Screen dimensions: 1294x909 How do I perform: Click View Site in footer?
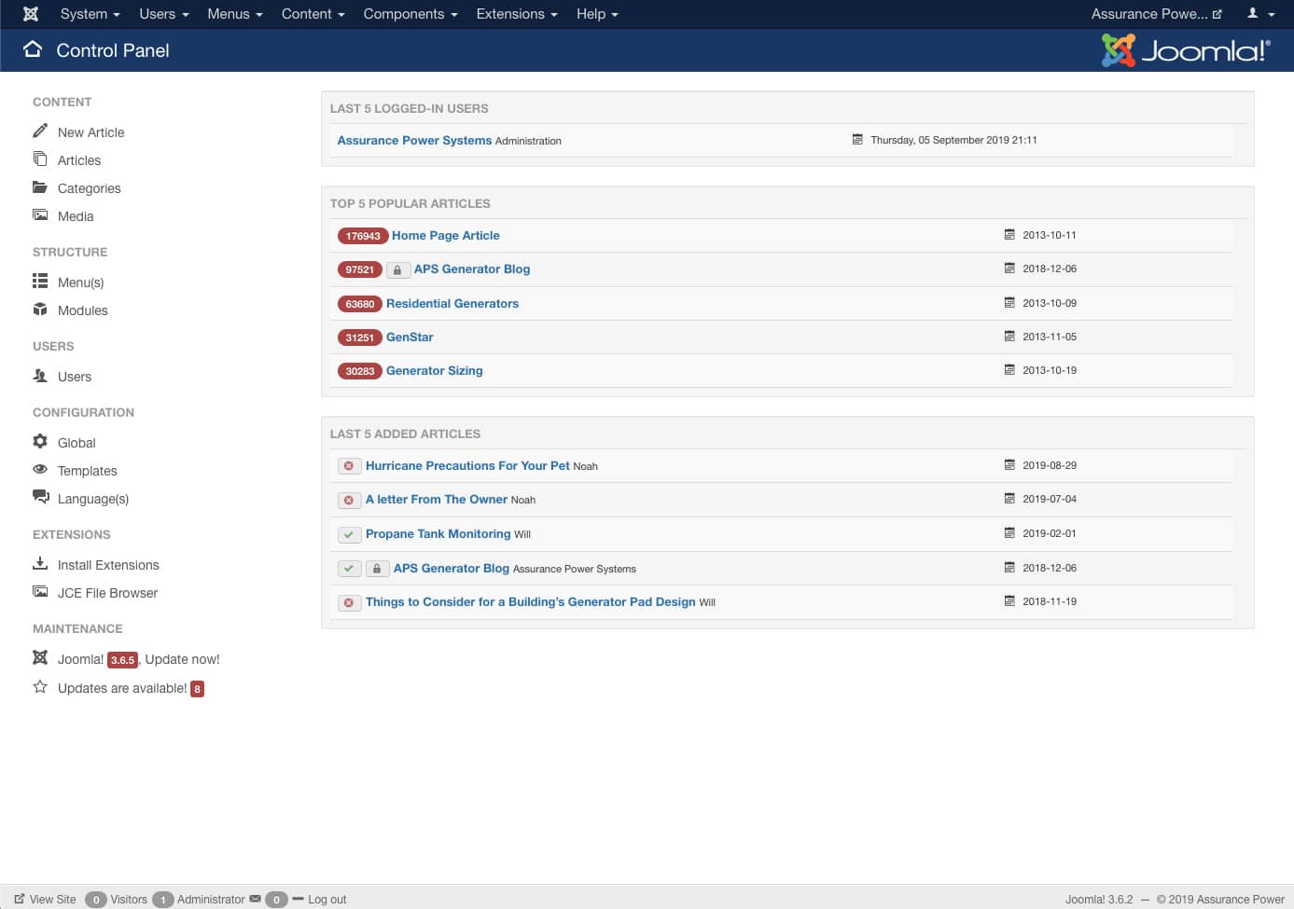(45, 899)
